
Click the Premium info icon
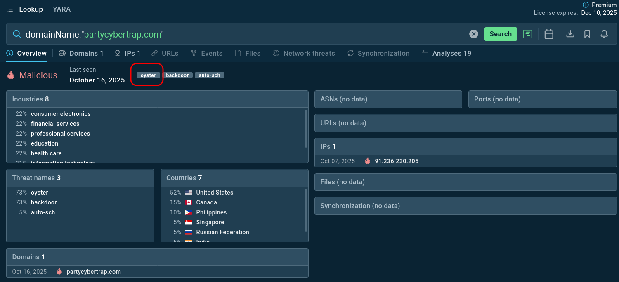pos(586,5)
